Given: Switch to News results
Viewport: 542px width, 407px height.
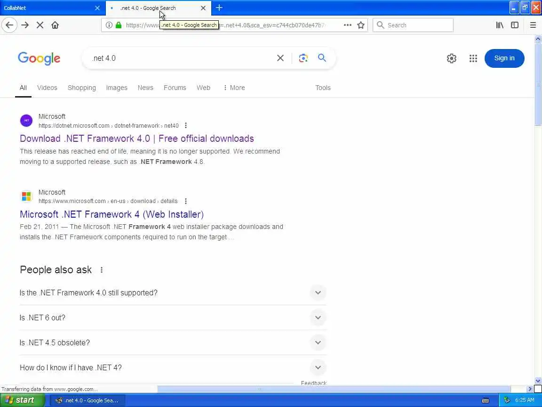Looking at the screenshot, I should pyautogui.click(x=145, y=88).
